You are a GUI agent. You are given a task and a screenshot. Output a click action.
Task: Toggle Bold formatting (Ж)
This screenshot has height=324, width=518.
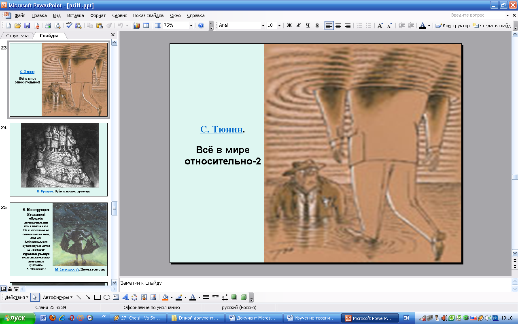[x=289, y=26]
